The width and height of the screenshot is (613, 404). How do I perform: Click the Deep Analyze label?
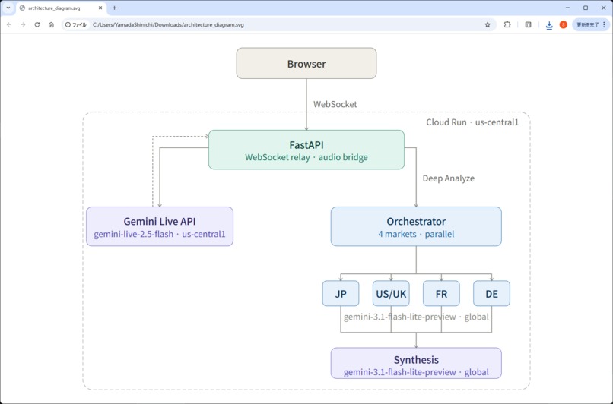click(449, 178)
